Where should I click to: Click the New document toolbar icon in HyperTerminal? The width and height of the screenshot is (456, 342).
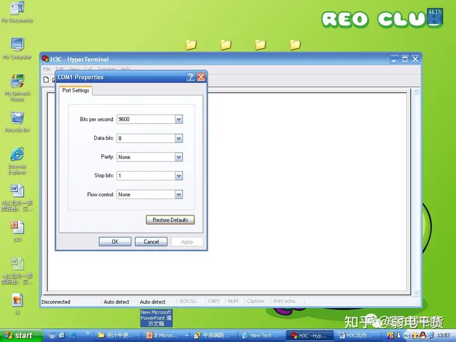pos(46,79)
